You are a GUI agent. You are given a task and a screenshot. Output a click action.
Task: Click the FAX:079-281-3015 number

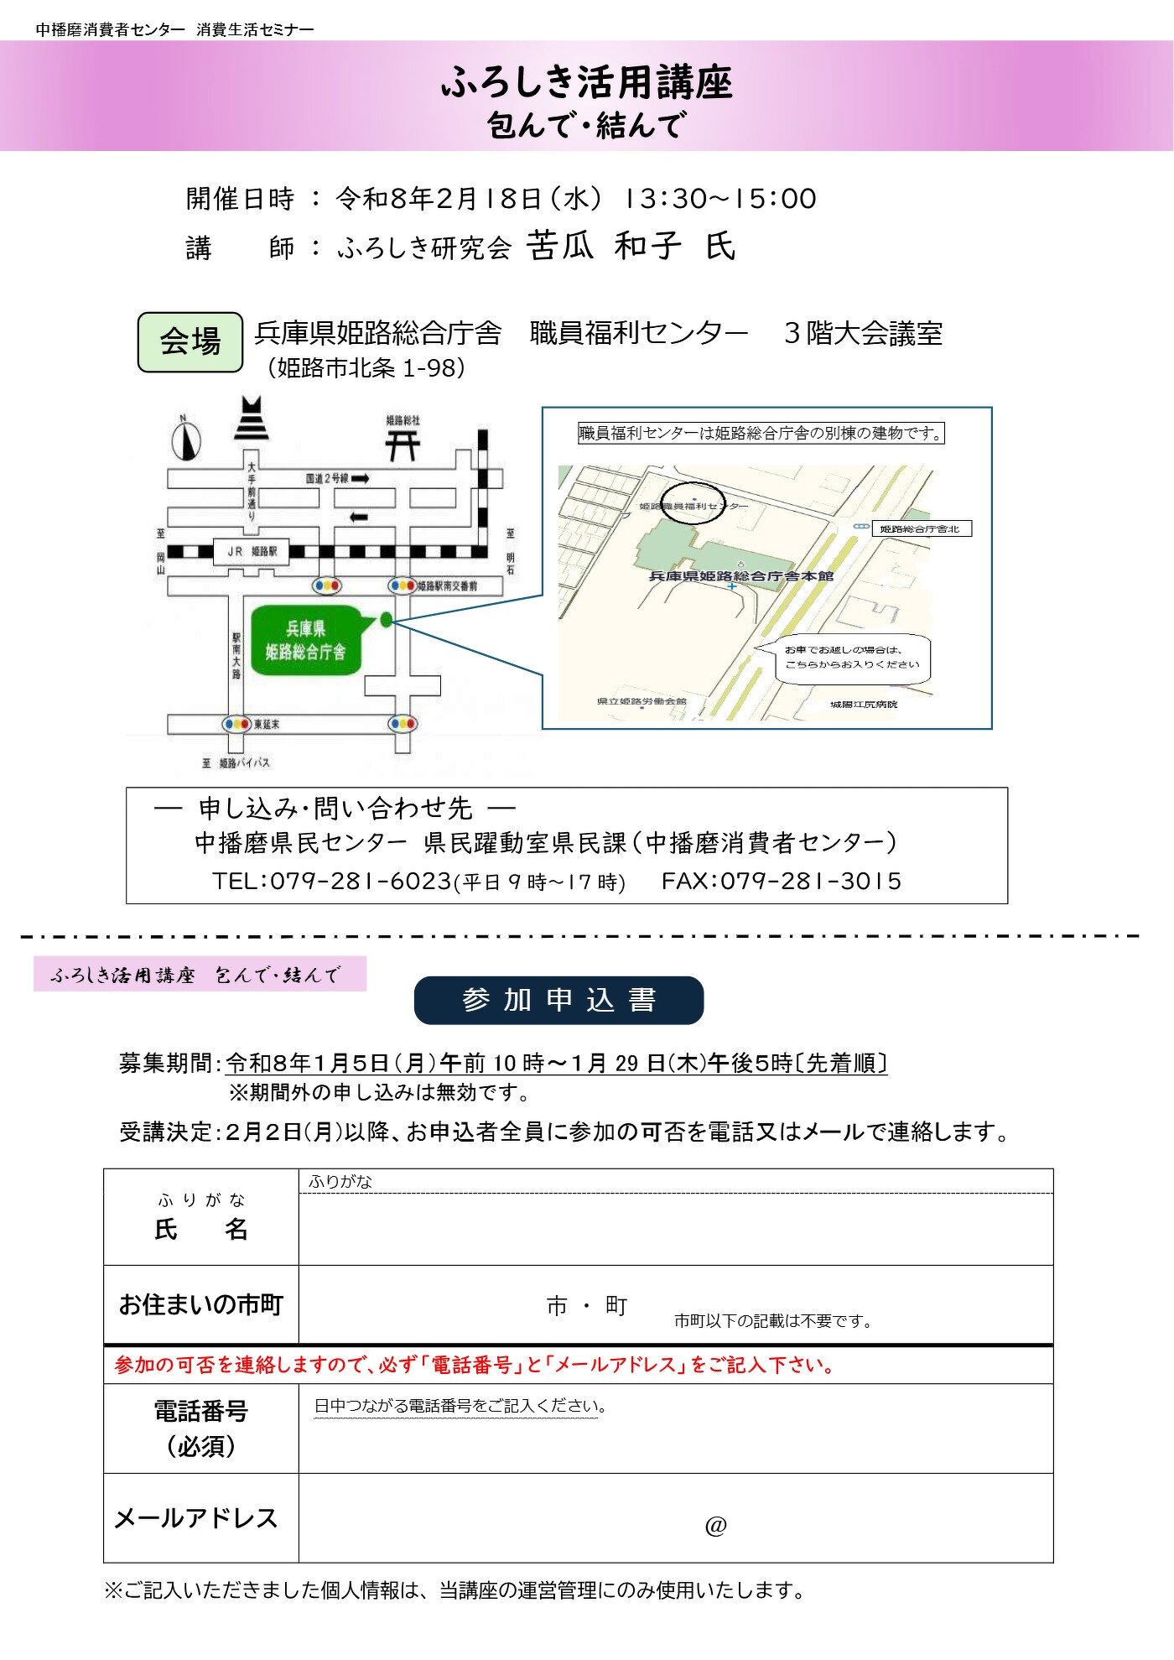[781, 881]
